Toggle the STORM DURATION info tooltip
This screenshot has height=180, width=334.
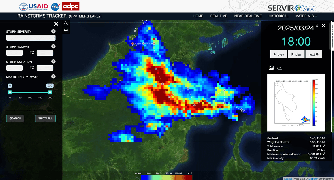pos(53,61)
